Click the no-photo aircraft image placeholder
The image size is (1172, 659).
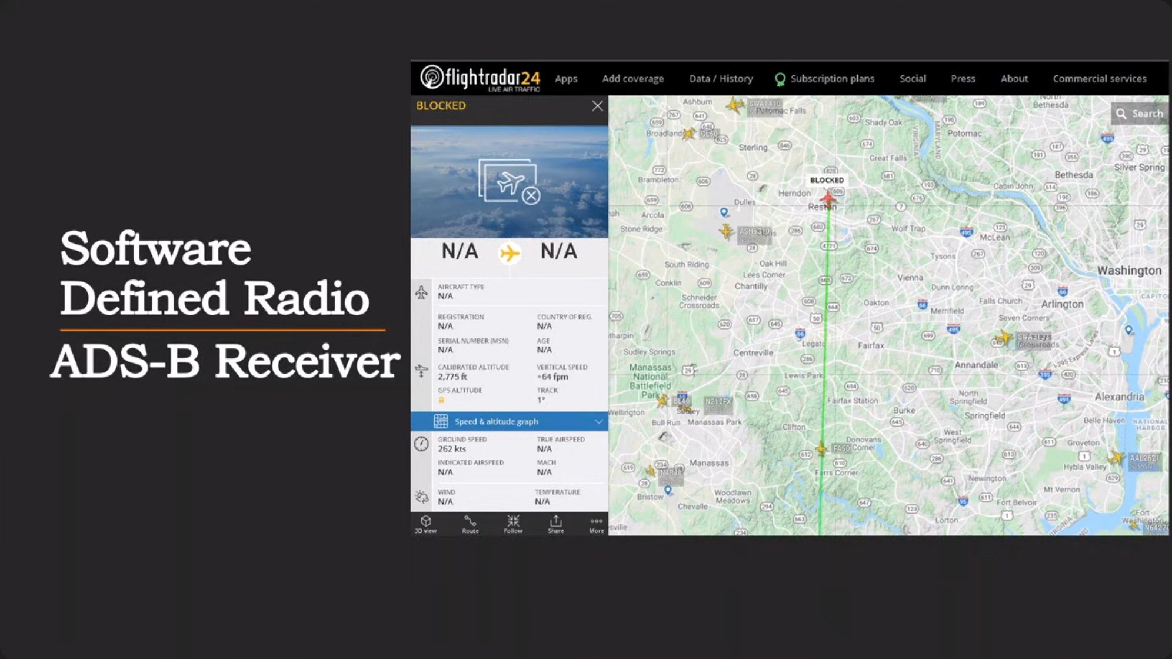click(510, 182)
